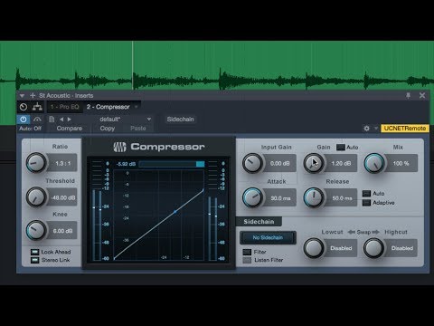The image size is (434, 326).
Task: Toggle the Look Ahead checkbox
Action: pyautogui.click(x=35, y=252)
